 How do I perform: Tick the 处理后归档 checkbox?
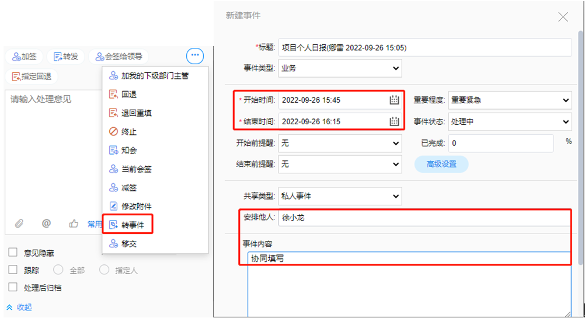pos(13,287)
